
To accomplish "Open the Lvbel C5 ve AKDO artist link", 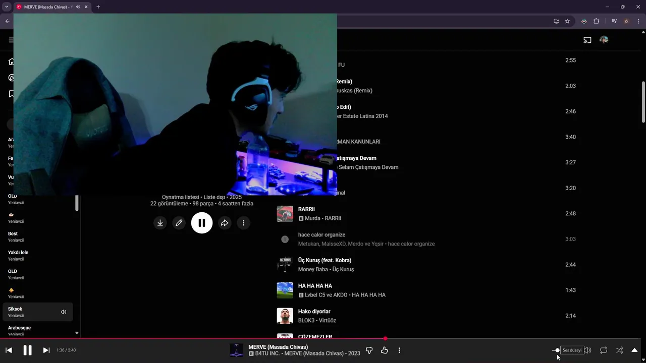I will tap(326, 295).
